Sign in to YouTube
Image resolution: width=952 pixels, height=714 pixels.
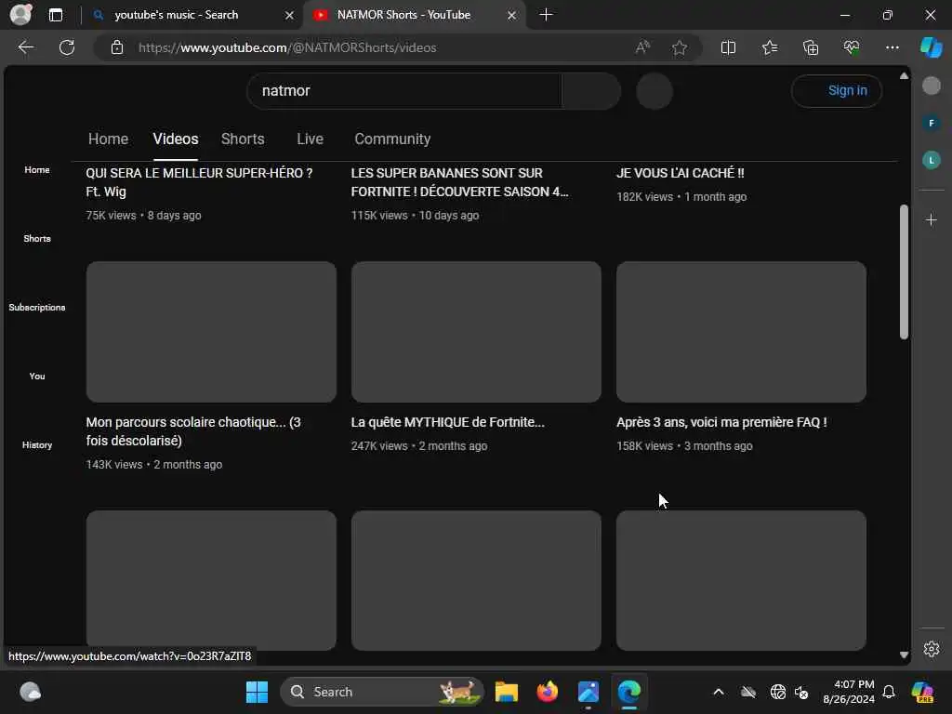[x=837, y=90]
